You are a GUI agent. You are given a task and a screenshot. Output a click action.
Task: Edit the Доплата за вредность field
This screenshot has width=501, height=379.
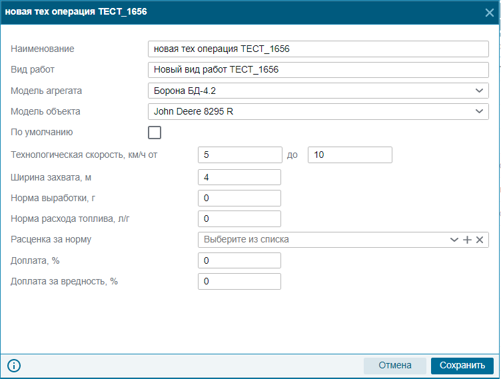pos(239,282)
